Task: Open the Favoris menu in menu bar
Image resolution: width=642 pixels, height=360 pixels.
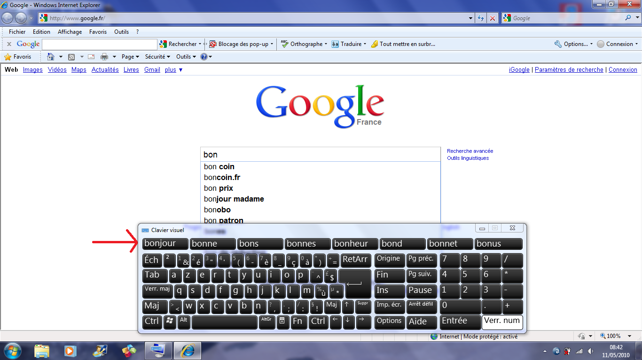Action: tap(98, 32)
